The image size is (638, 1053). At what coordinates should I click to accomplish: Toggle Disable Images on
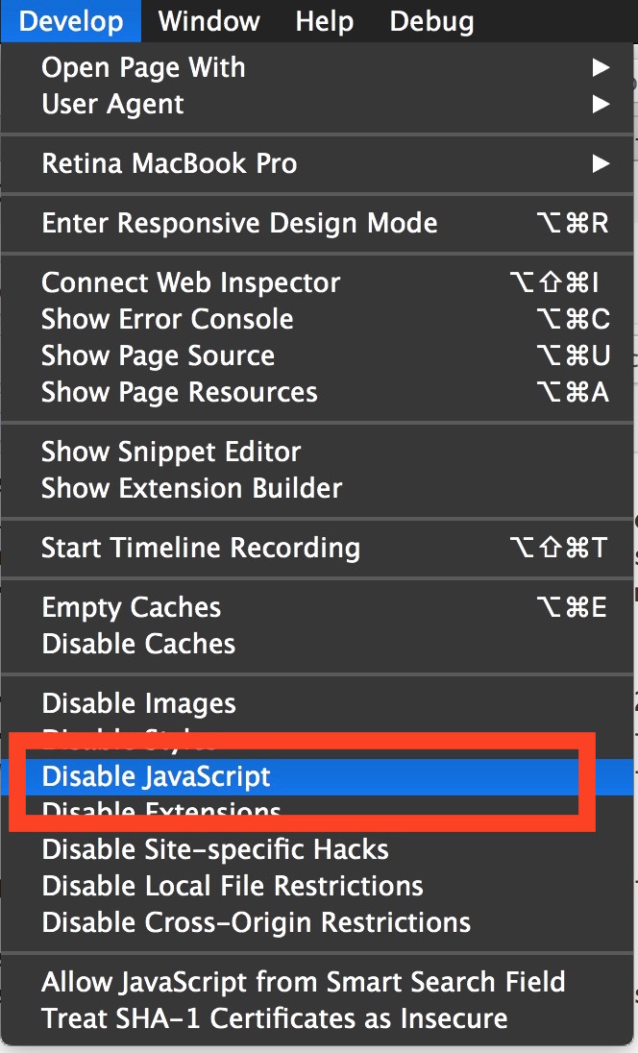tap(137, 702)
